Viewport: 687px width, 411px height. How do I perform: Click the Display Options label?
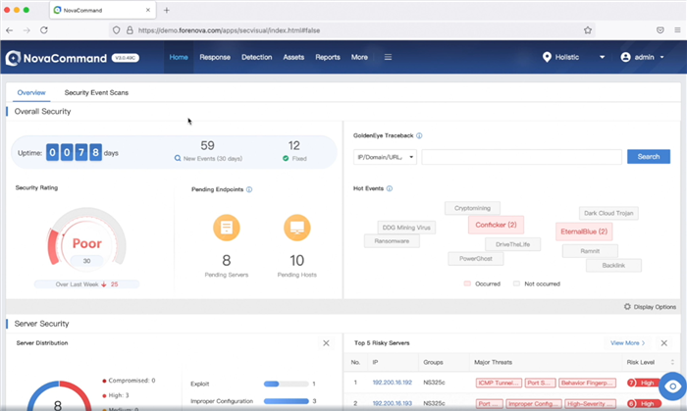[x=655, y=307]
